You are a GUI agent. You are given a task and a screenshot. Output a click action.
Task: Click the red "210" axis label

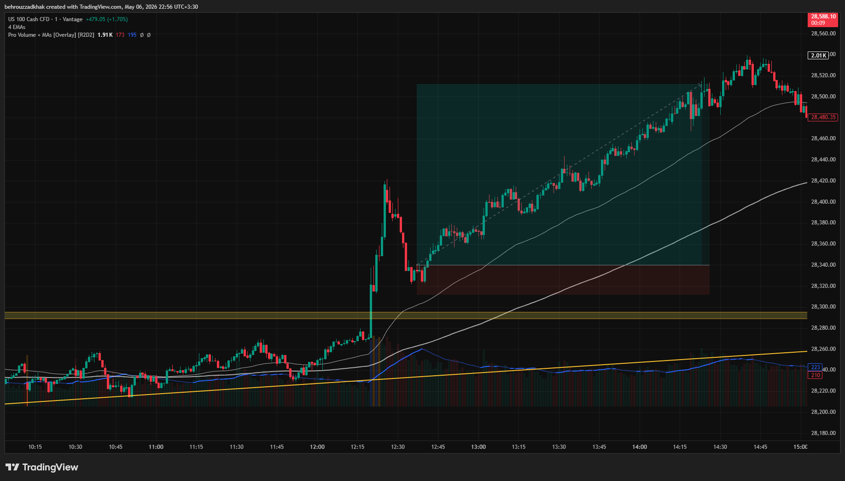(816, 375)
